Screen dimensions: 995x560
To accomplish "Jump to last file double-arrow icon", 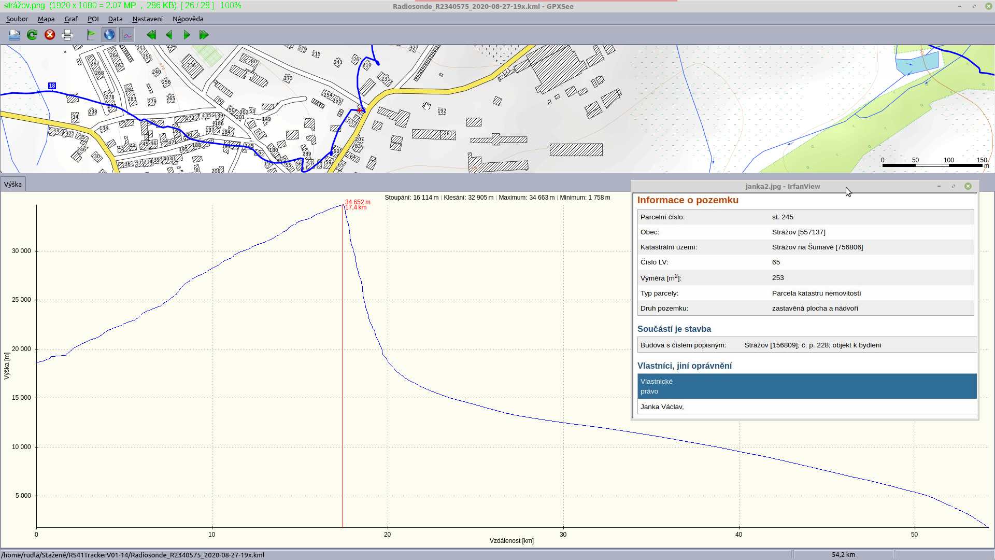I will [204, 35].
